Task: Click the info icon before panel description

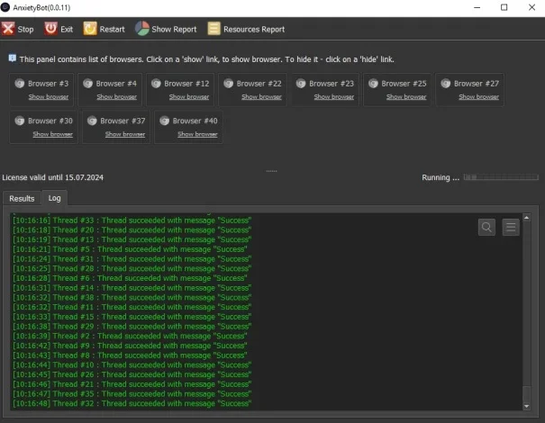Action: 13,58
